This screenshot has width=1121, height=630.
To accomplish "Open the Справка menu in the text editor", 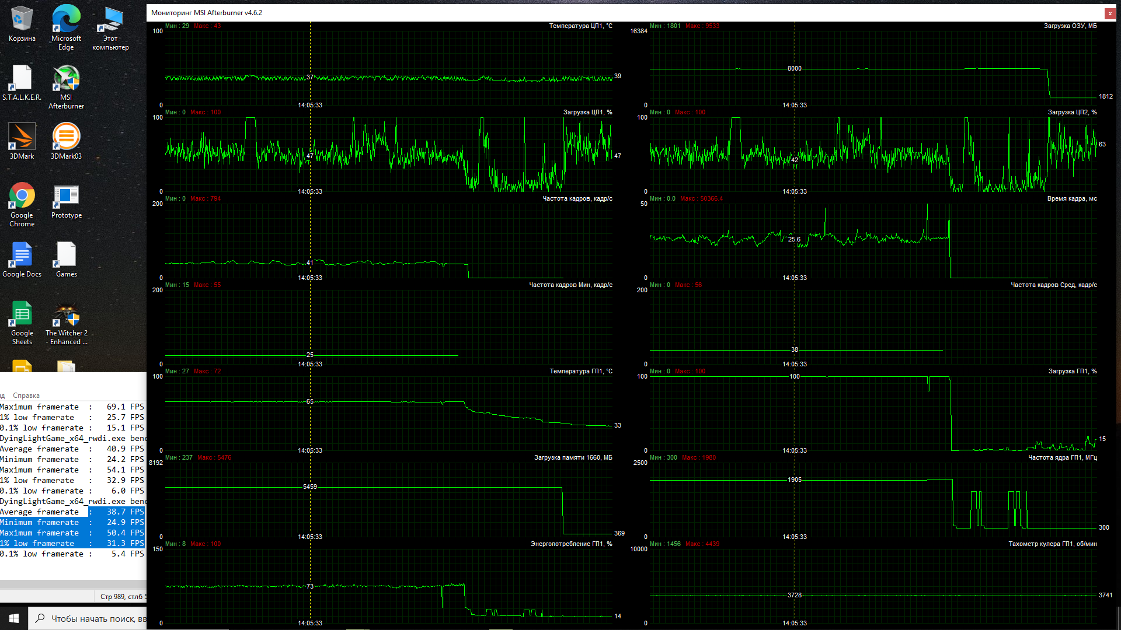I will 26,395.
